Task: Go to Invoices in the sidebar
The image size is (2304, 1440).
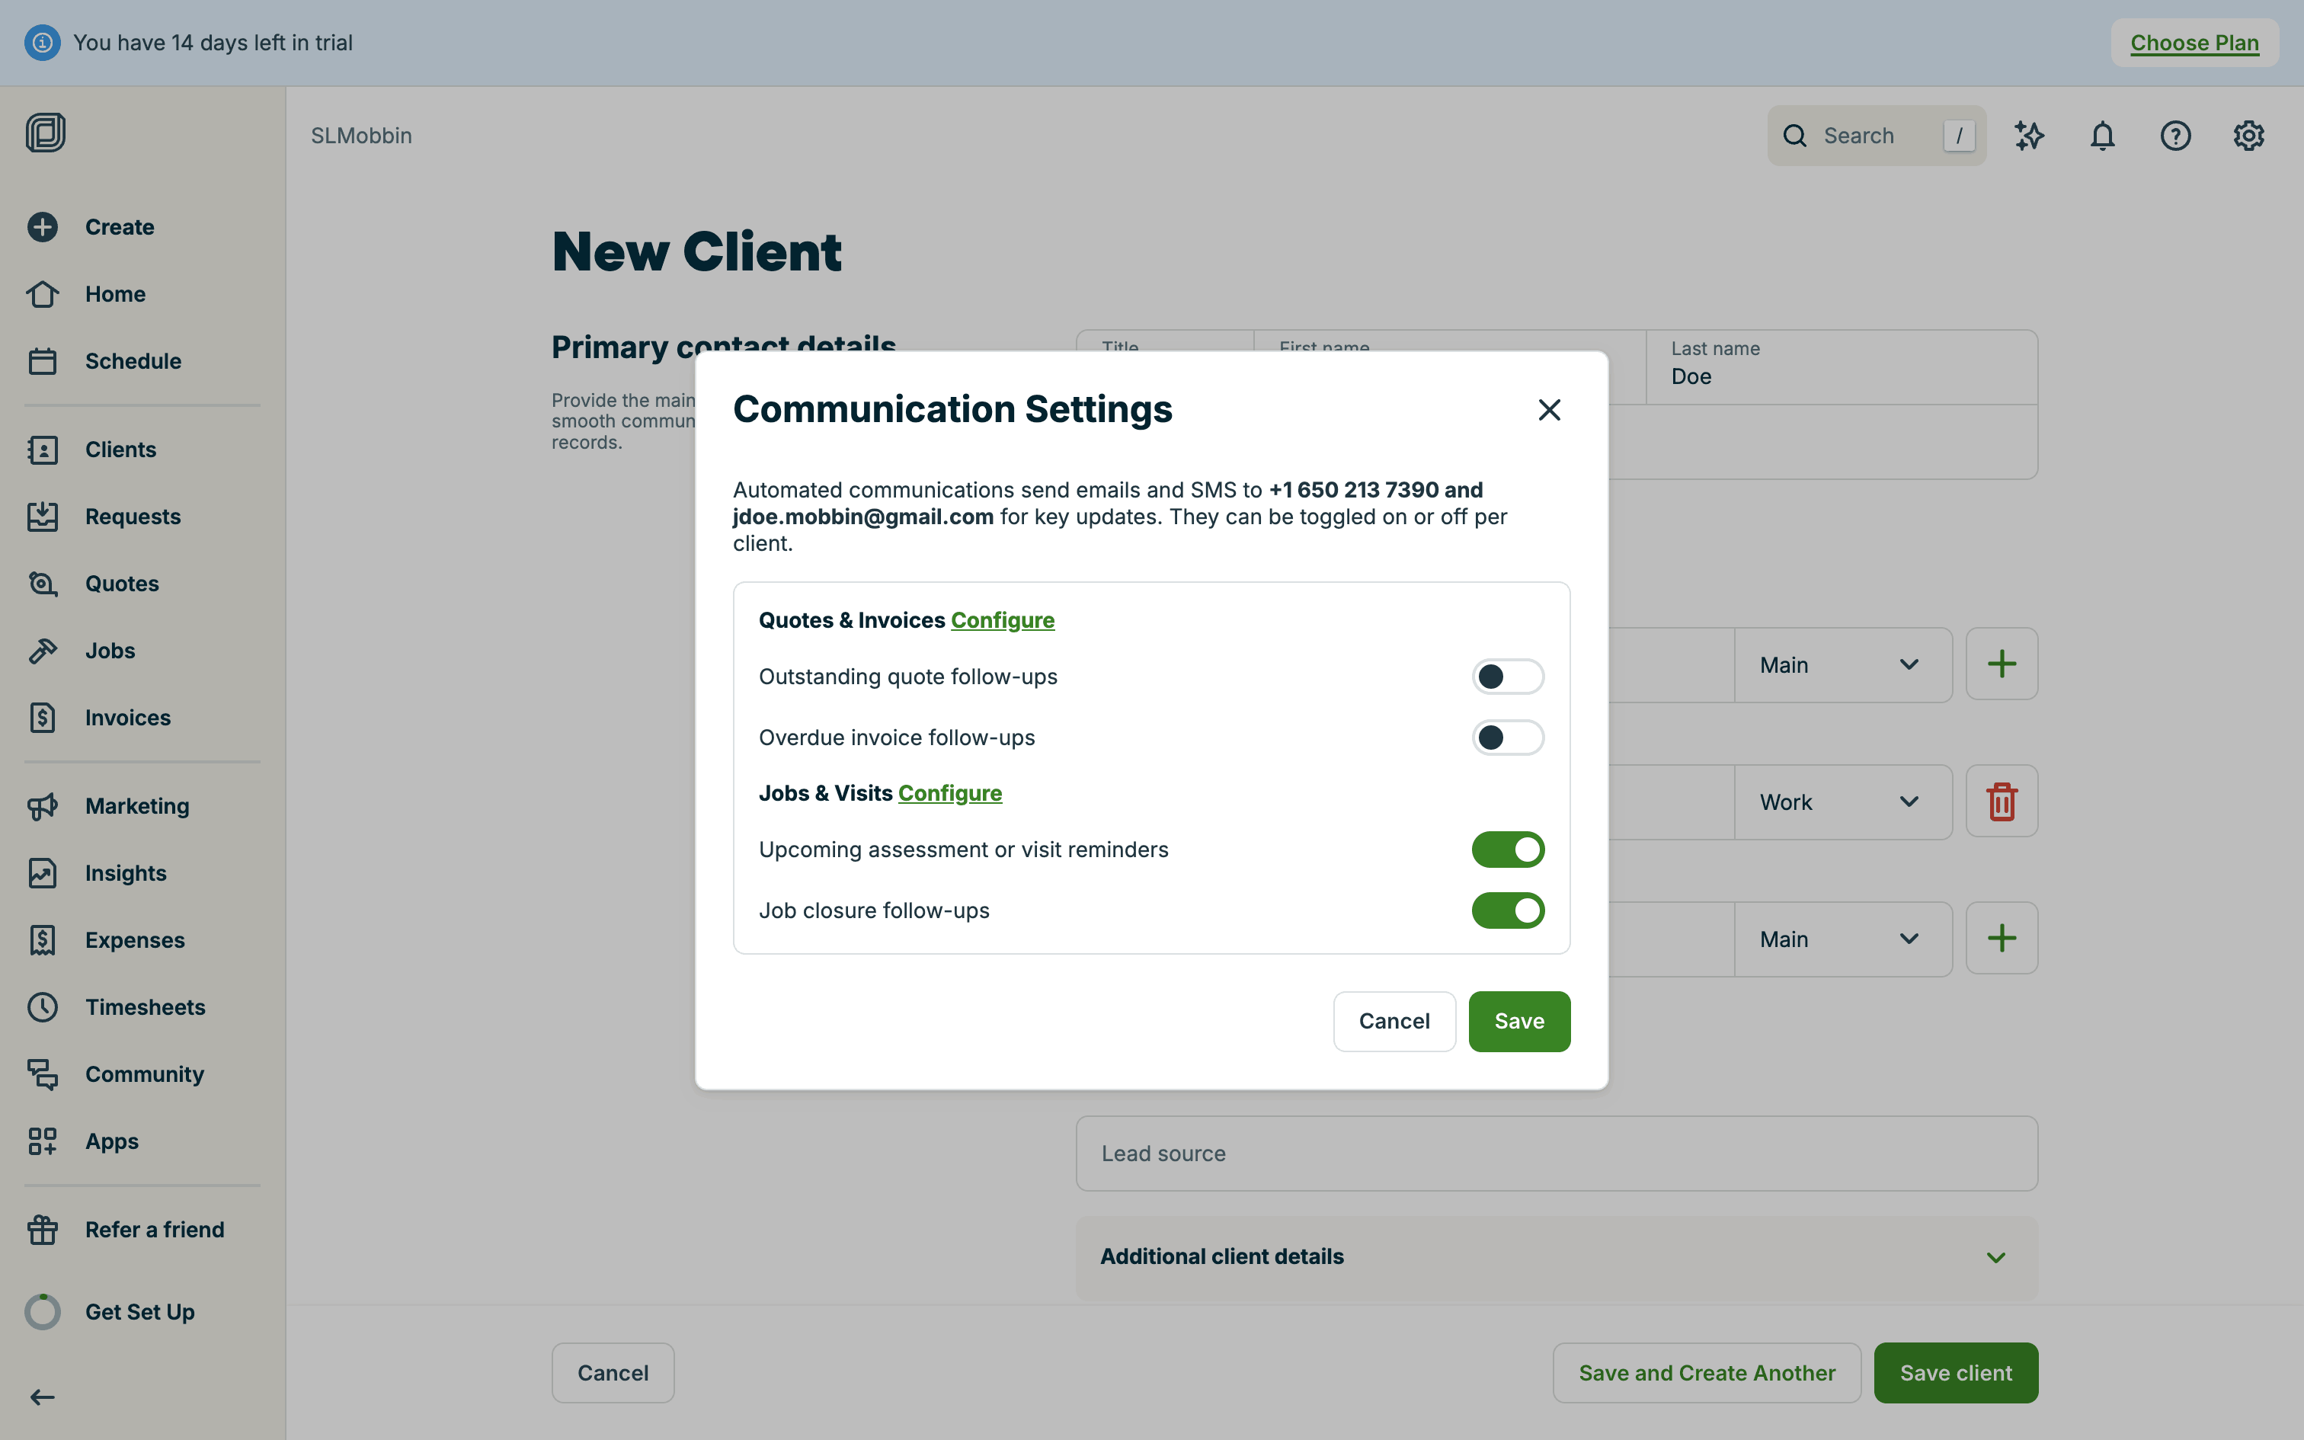Action: 127,717
